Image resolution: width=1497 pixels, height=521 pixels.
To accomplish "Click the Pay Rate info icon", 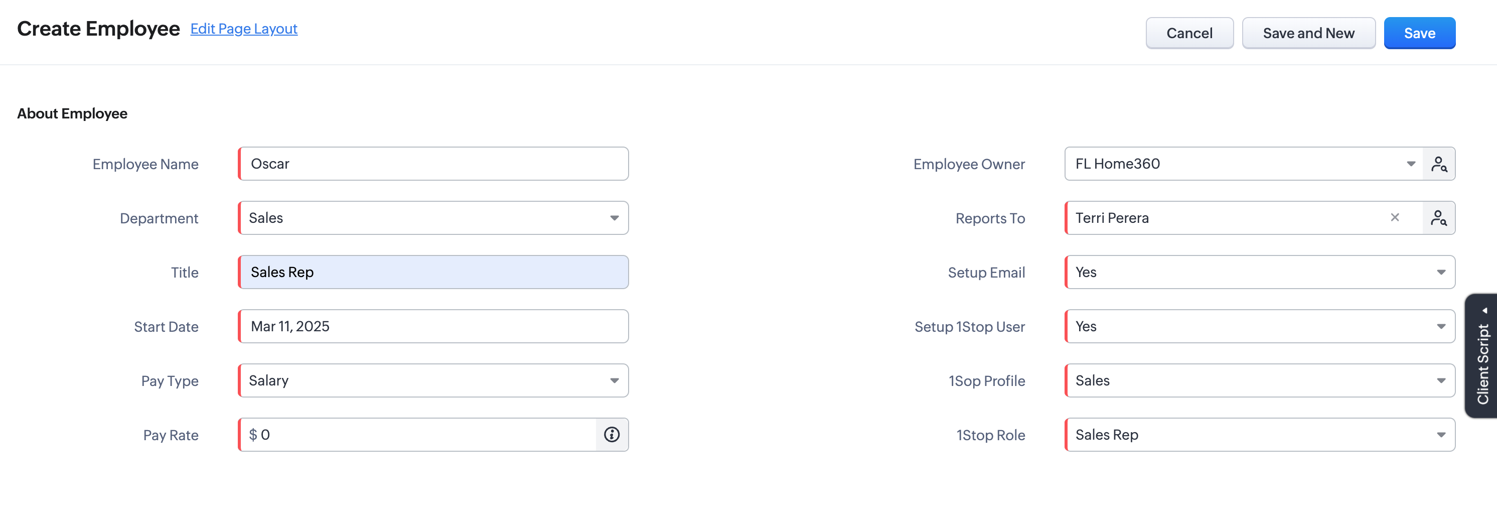I will click(x=612, y=435).
